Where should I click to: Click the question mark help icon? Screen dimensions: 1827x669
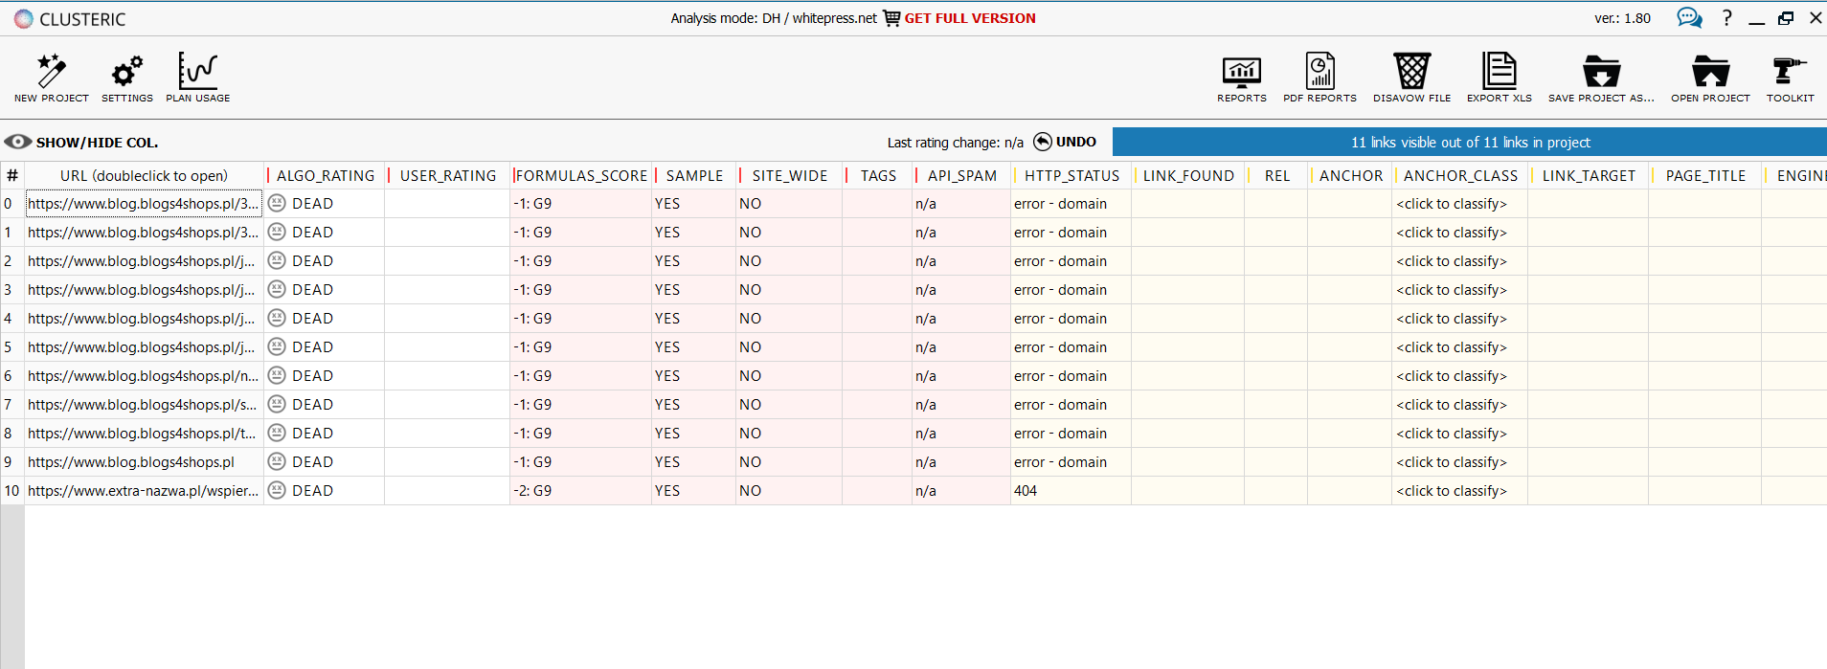1726,18
